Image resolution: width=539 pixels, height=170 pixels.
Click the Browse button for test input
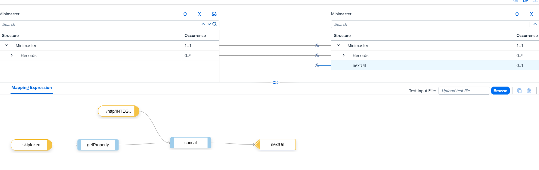(500, 91)
